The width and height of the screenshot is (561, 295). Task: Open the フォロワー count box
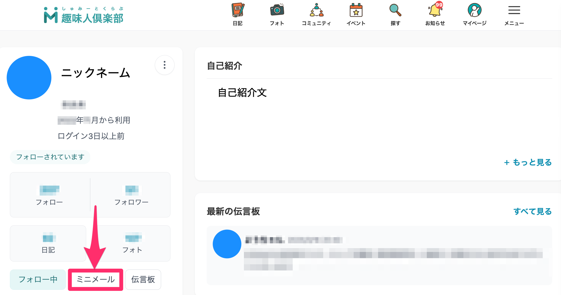coord(131,195)
